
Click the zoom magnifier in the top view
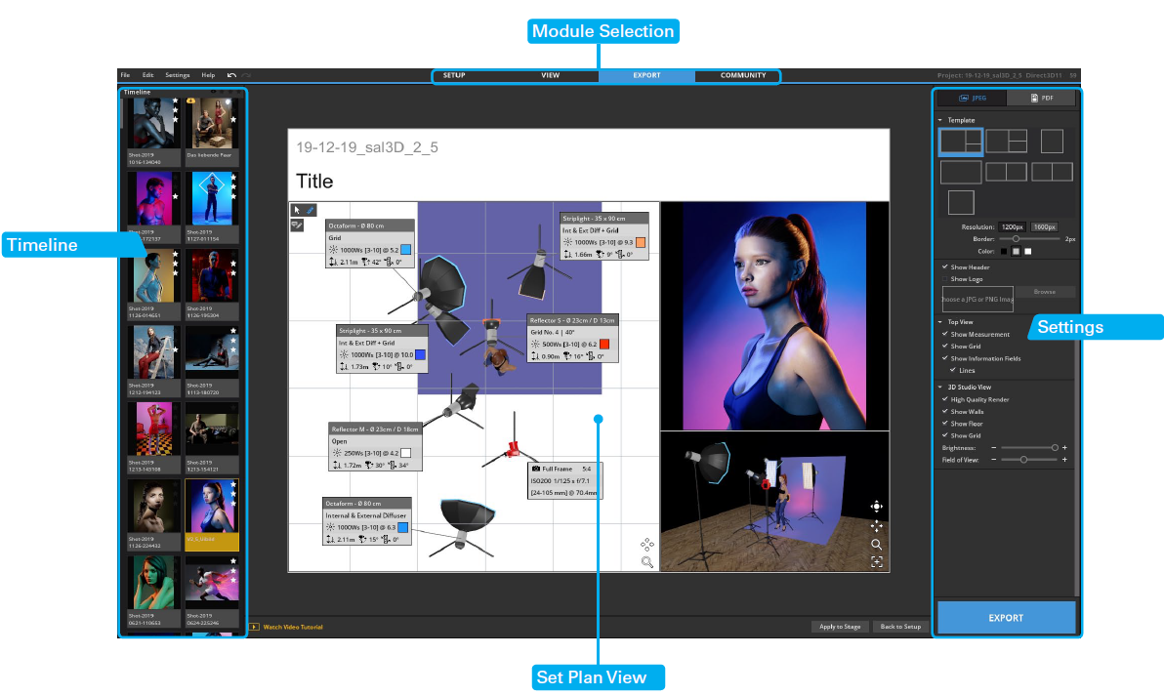(x=646, y=562)
